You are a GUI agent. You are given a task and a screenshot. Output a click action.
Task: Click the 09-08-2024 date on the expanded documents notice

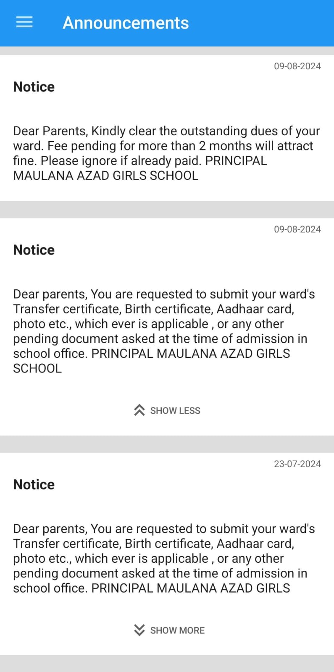tap(297, 229)
